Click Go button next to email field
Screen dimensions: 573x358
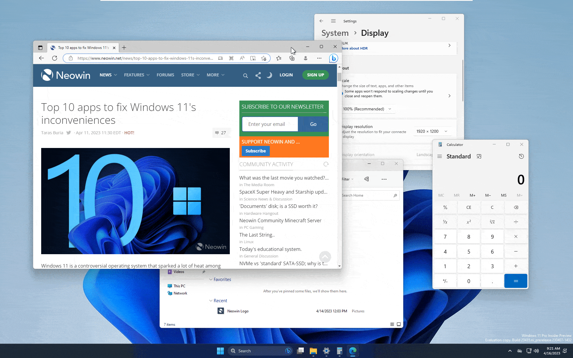(313, 124)
